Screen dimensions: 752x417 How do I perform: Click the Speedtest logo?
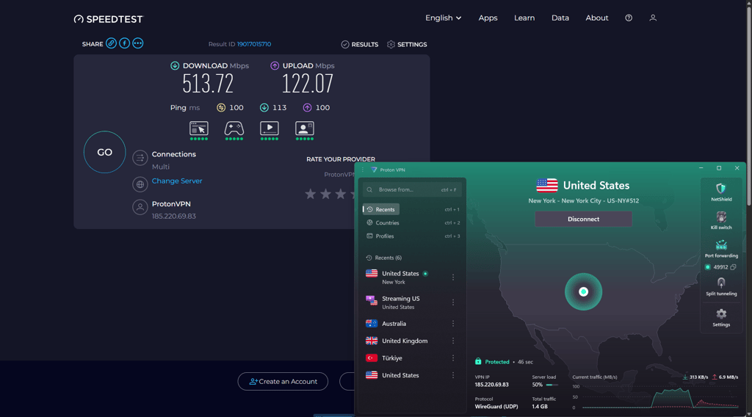pyautogui.click(x=109, y=18)
